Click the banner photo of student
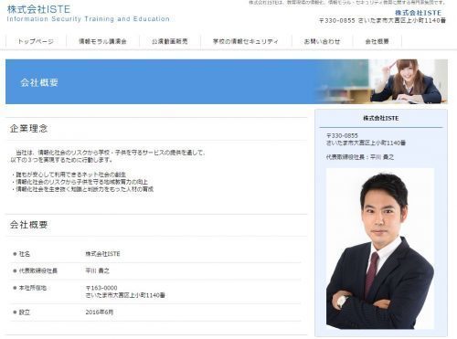Viewport: 457px width, 339px height. pyautogui.click(x=408, y=81)
